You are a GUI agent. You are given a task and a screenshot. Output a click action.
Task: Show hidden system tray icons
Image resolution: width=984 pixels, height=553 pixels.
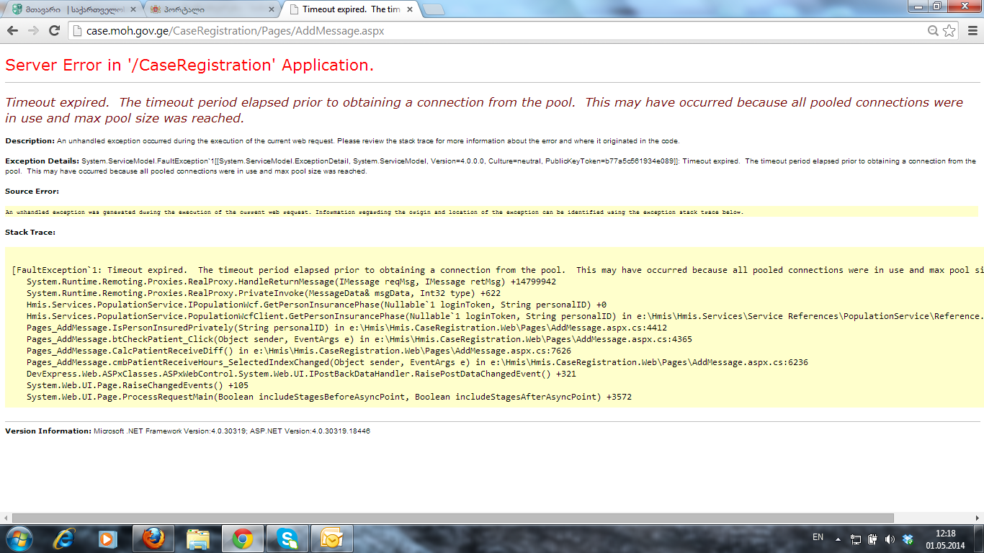click(838, 539)
